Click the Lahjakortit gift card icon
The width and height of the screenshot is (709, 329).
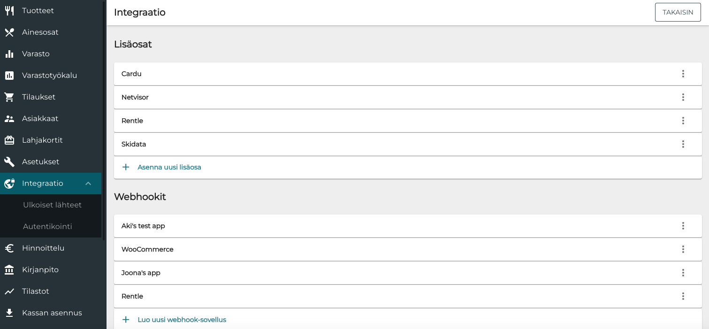point(9,140)
